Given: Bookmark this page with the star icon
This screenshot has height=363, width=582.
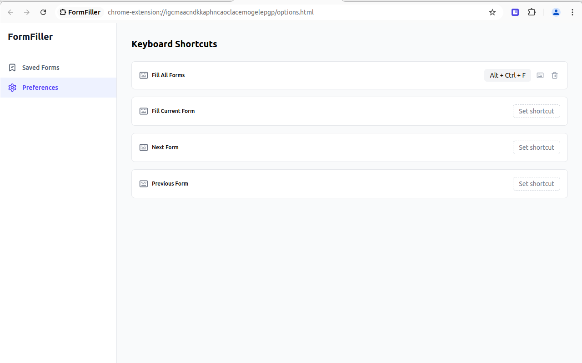Looking at the screenshot, I should (x=492, y=12).
